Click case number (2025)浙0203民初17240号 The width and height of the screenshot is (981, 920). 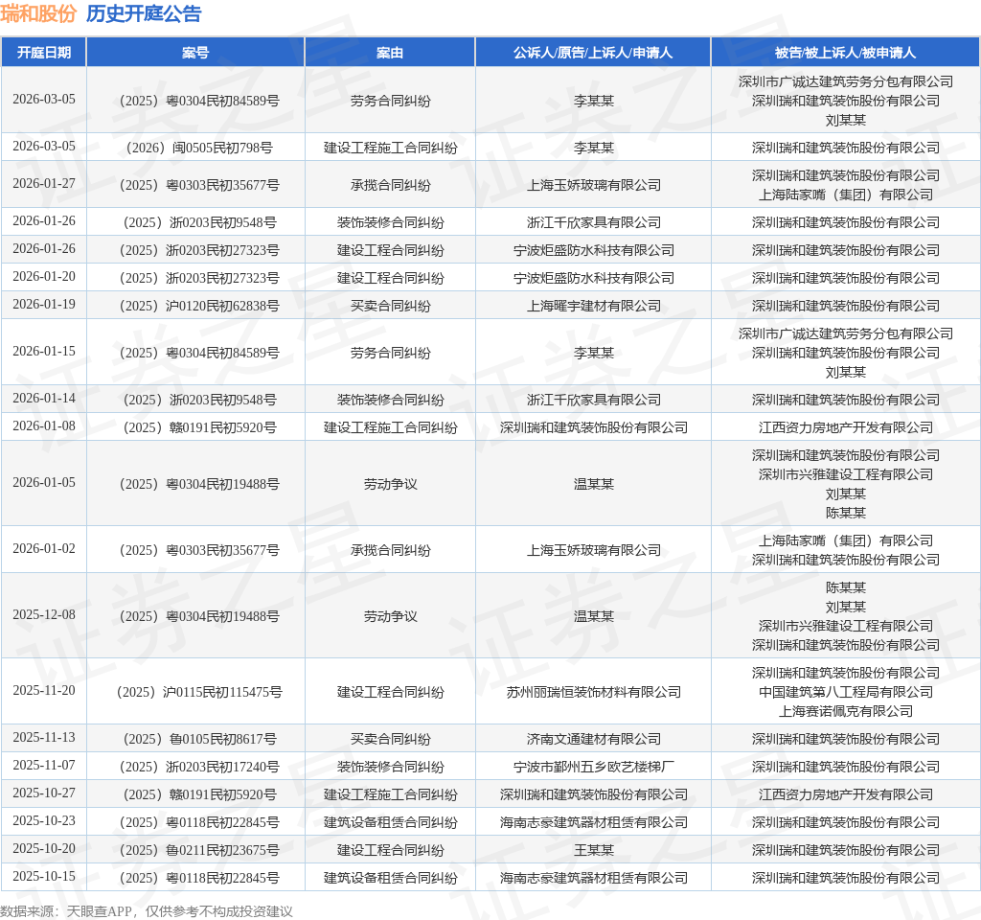(x=199, y=767)
